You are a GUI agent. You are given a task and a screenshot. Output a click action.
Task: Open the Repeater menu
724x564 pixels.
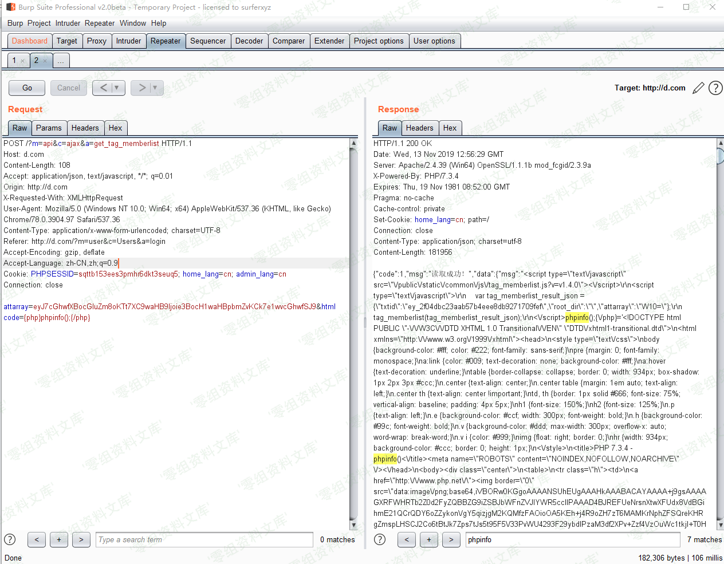pos(100,23)
